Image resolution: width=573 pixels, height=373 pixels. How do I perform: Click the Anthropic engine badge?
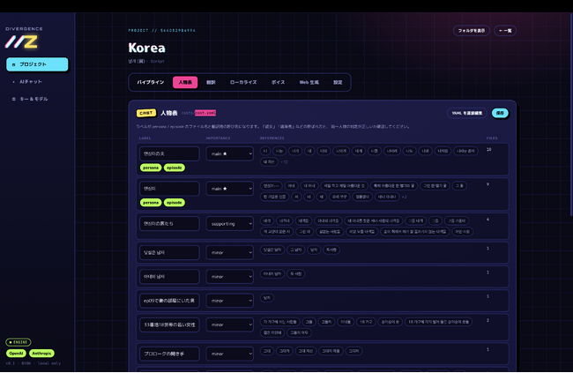(41, 354)
